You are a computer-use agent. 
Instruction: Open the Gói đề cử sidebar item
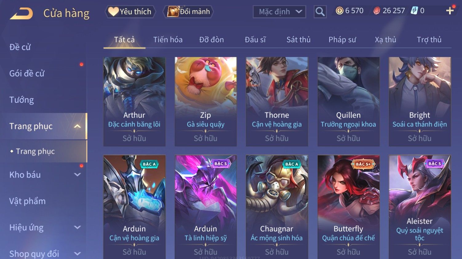point(27,74)
